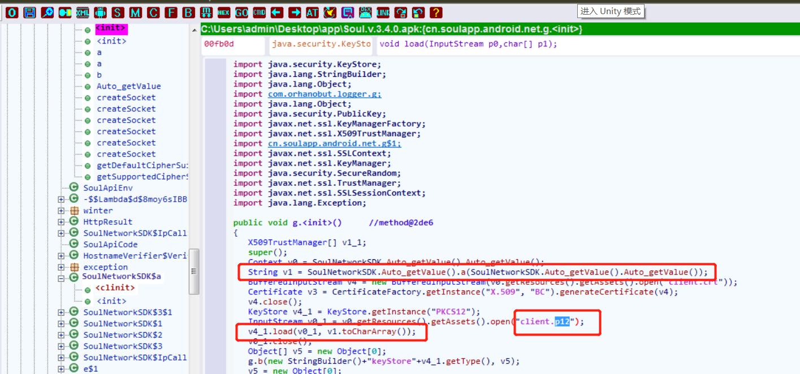Select method b in tree

click(100, 75)
